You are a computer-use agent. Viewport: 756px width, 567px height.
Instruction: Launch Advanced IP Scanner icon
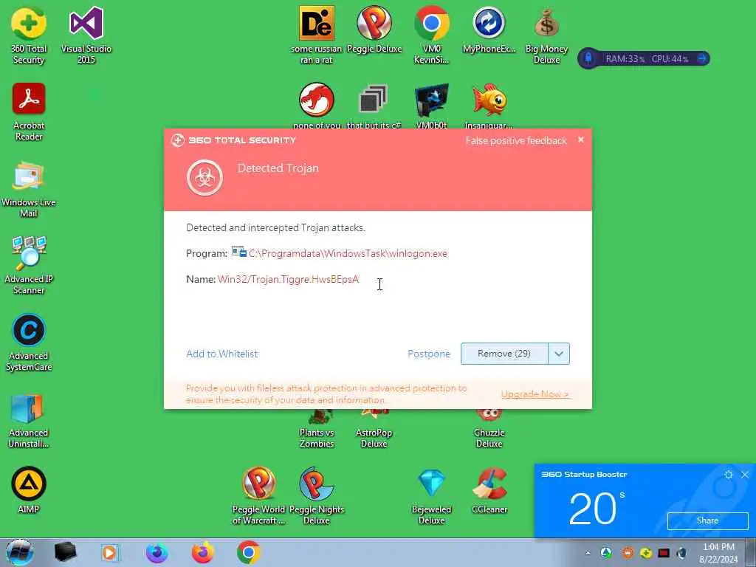[29, 265]
